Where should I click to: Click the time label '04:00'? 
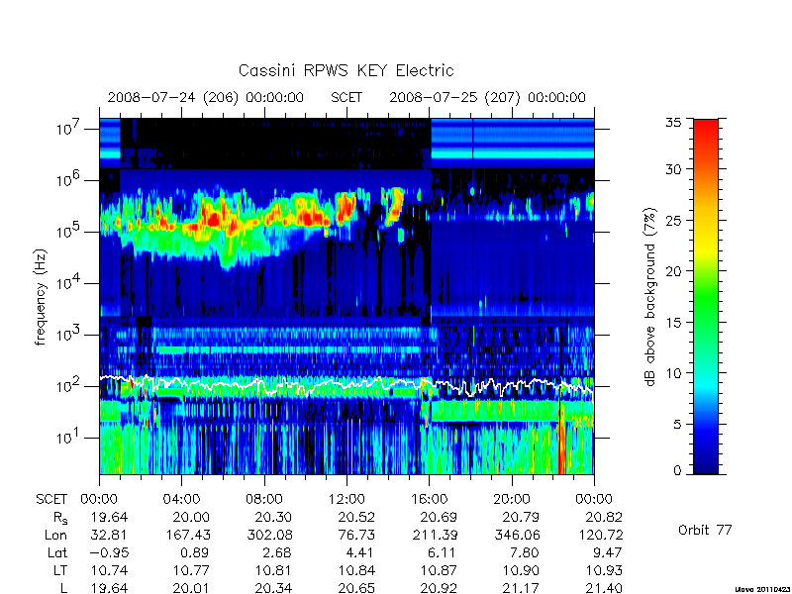tap(181, 499)
